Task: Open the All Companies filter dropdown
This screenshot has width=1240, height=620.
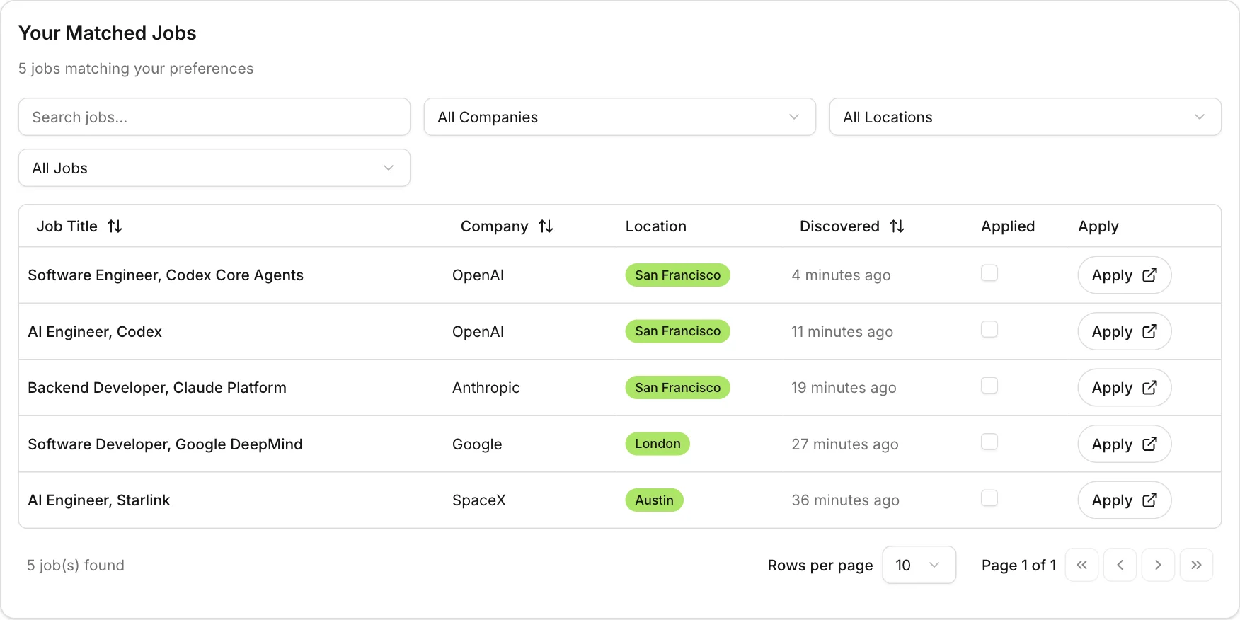Action: tap(619, 117)
